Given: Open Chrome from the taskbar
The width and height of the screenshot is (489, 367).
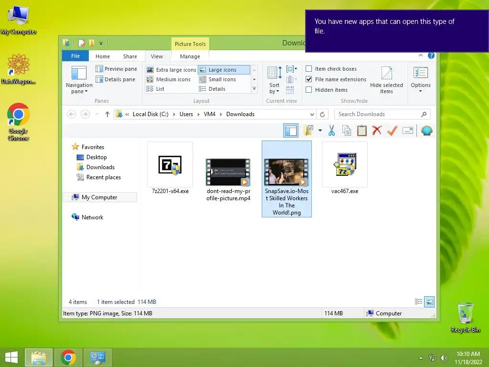Looking at the screenshot, I should click(x=68, y=357).
